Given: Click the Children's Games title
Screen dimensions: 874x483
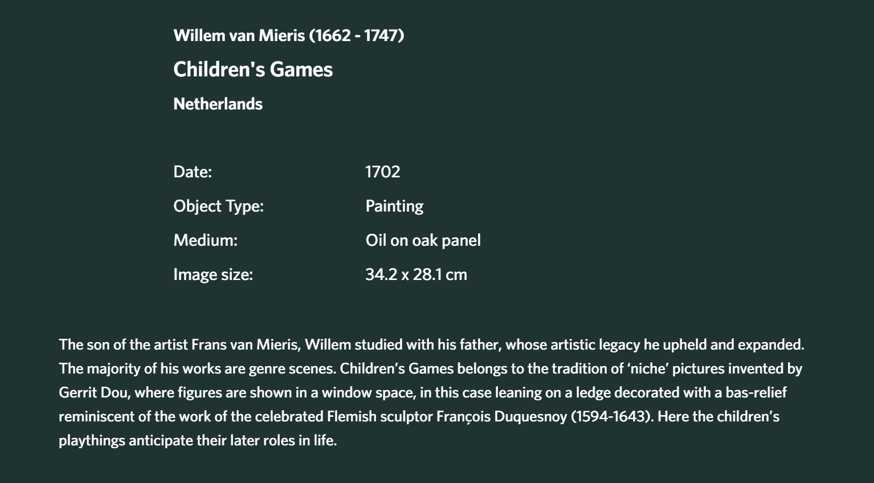Looking at the screenshot, I should click(x=253, y=69).
